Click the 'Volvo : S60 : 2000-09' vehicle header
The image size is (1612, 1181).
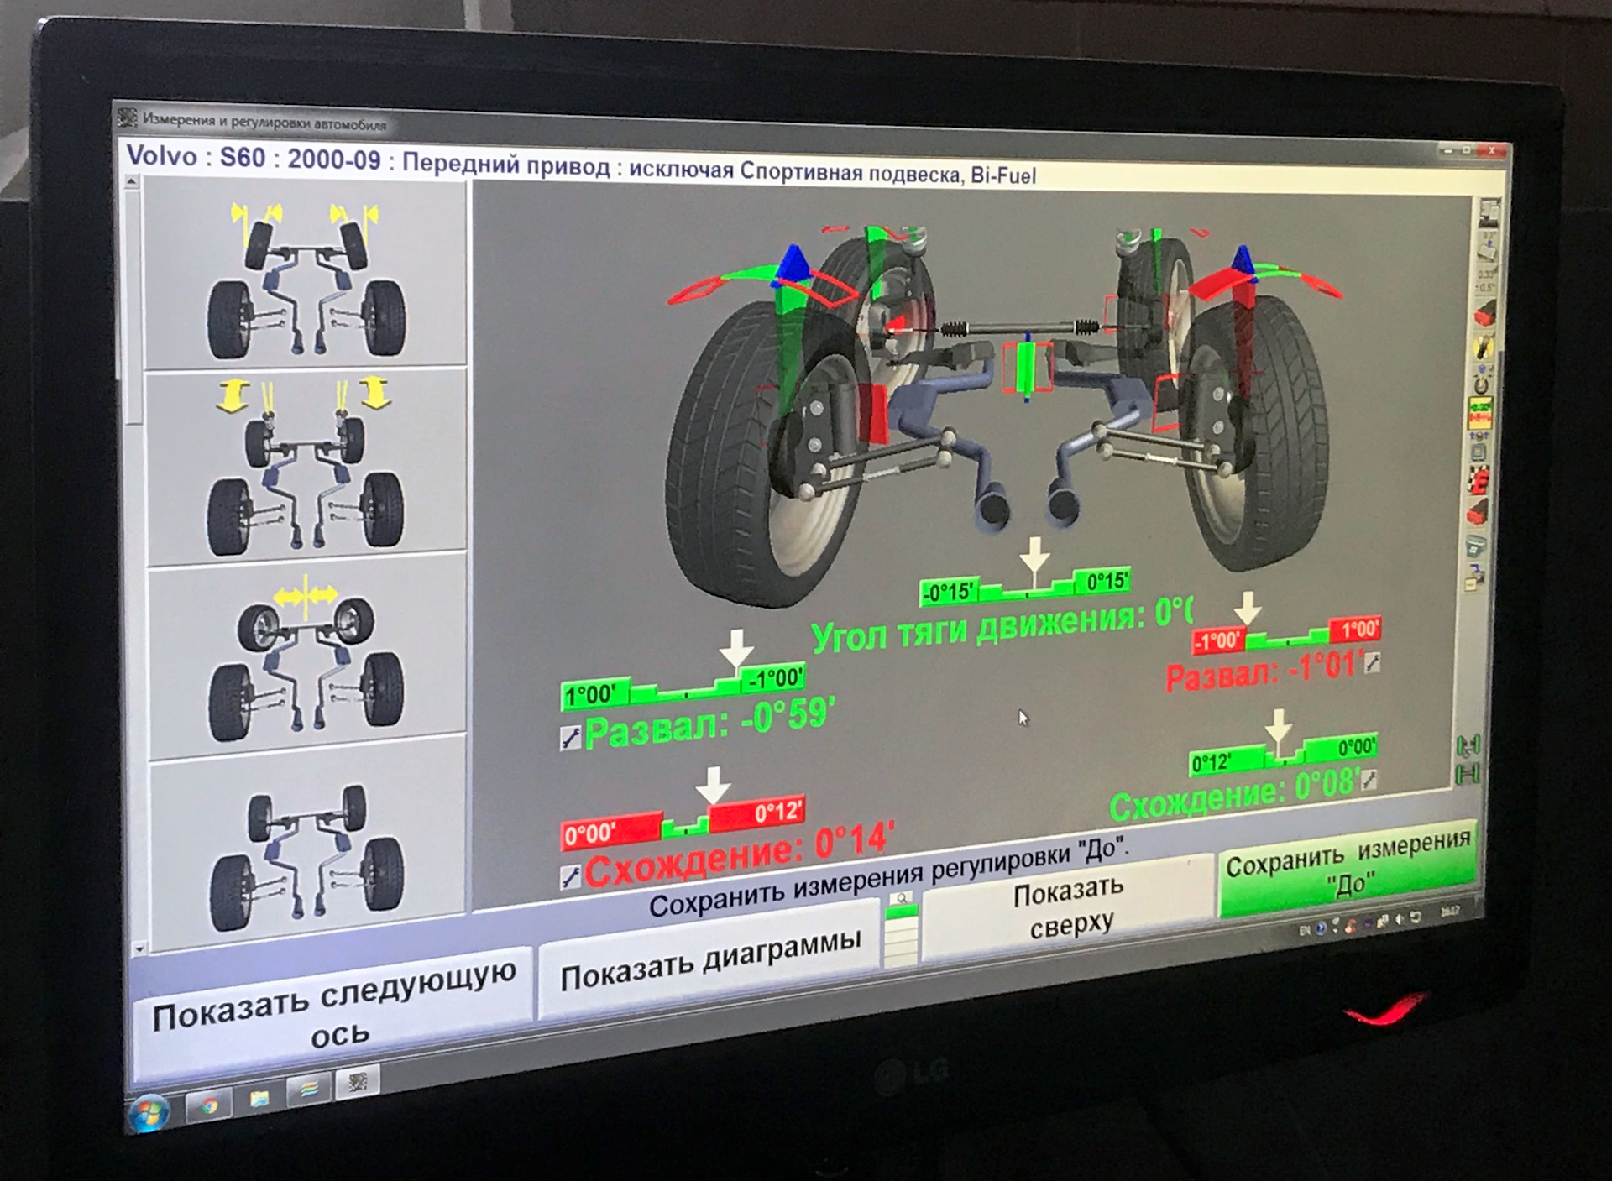click(253, 158)
